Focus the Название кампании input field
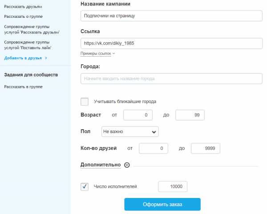This screenshot has width=267, height=214. pyautogui.click(x=171, y=16)
